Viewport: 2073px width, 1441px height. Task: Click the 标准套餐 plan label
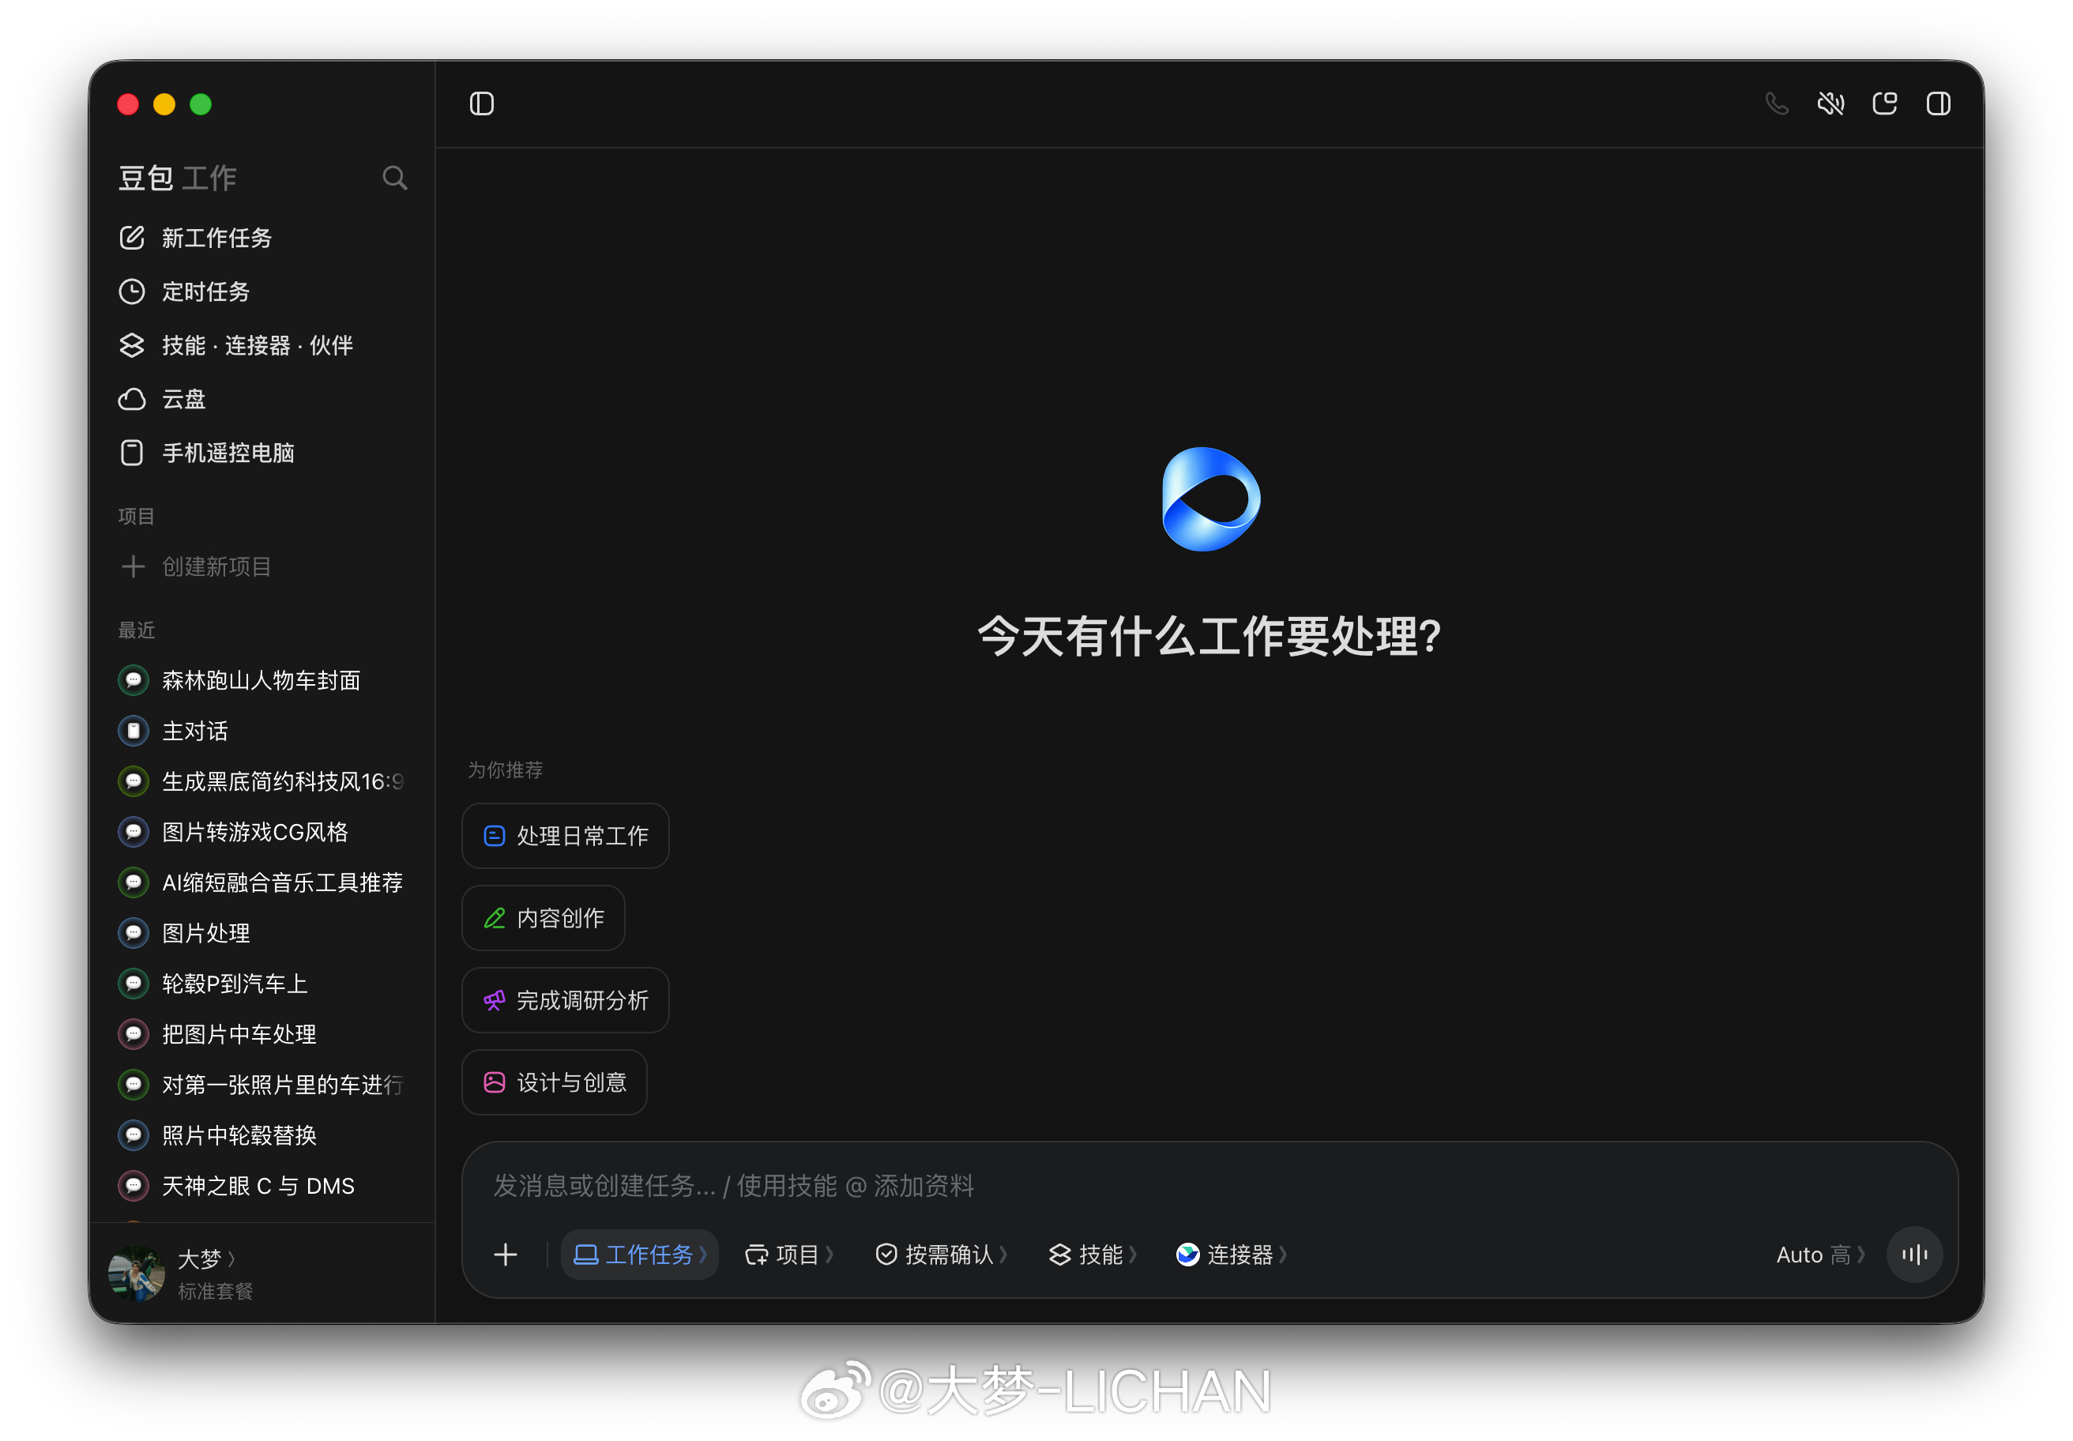(216, 1291)
